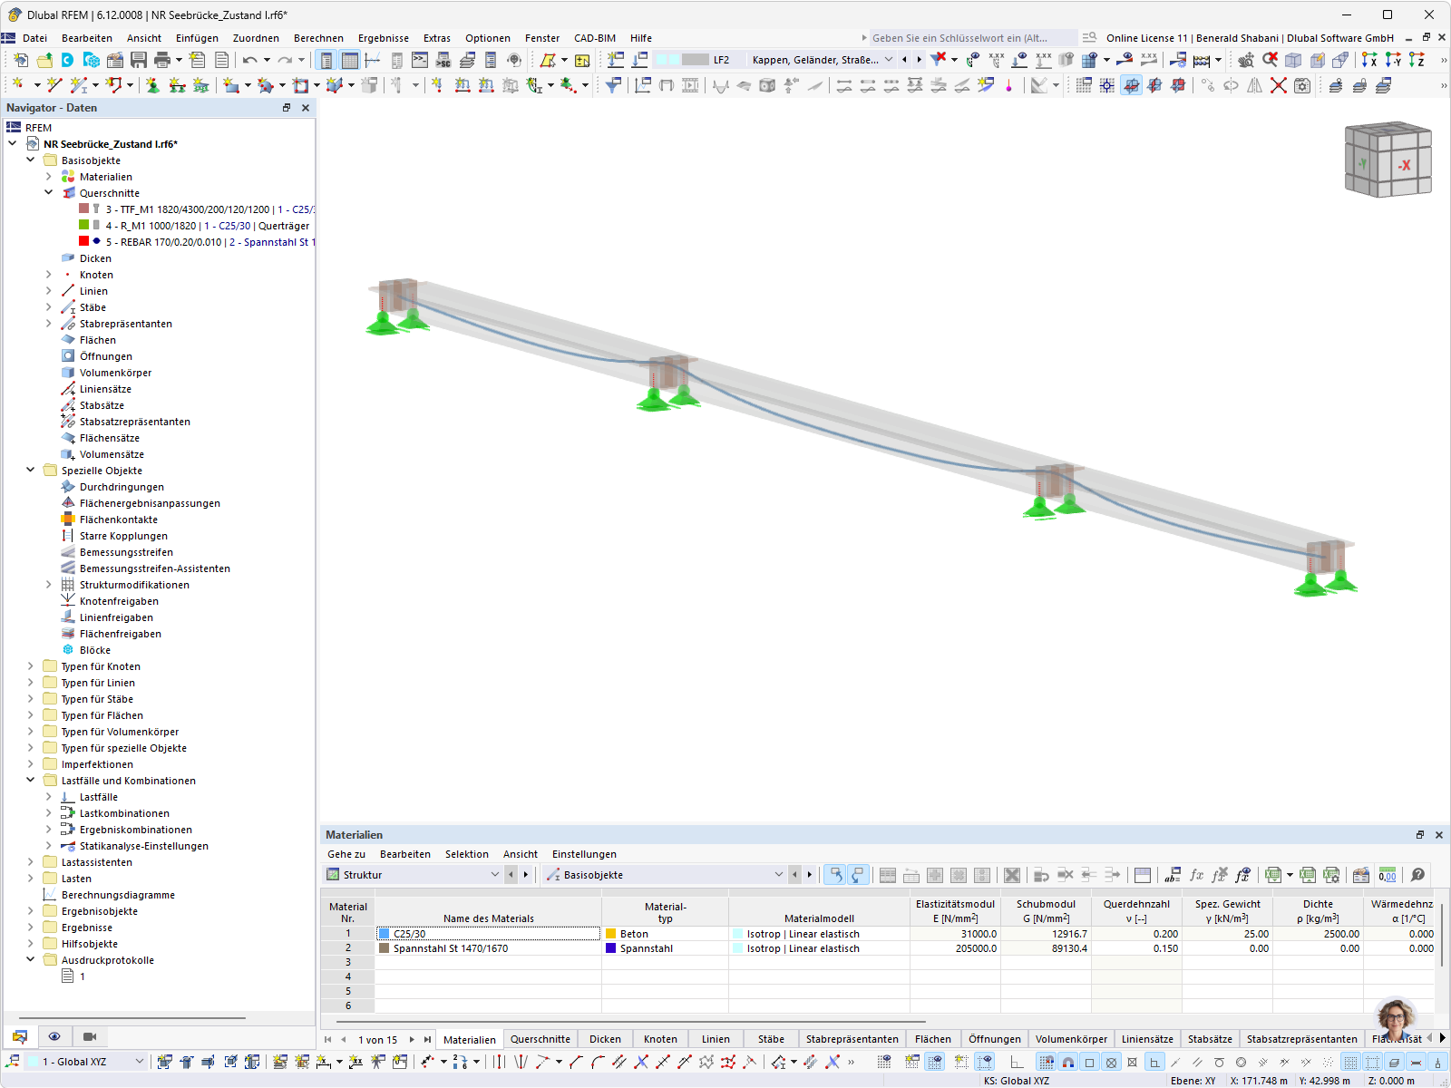Click the search magnifier icon in the Materialien panel

(1417, 875)
